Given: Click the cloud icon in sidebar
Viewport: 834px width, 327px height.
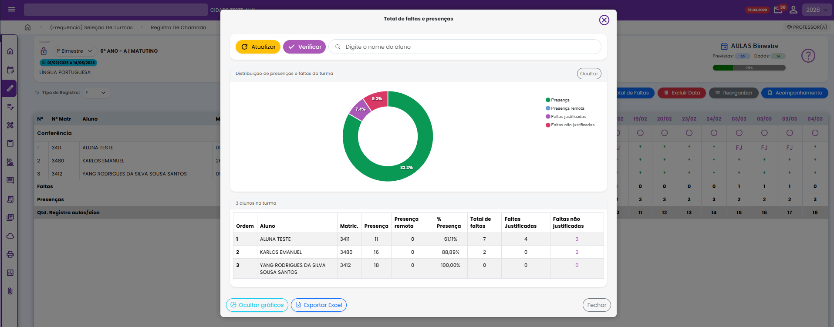Looking at the screenshot, I should click(x=10, y=236).
